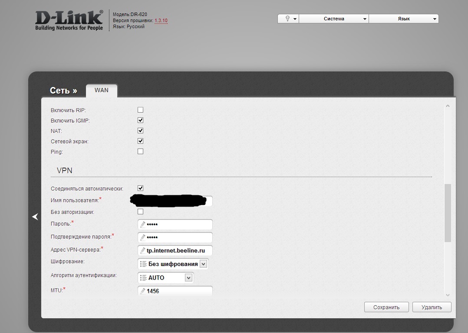
Task: Disable the Сетевой экран checkbox
Action: click(x=140, y=141)
